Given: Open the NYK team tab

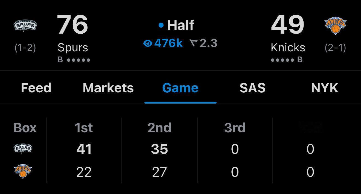Looking at the screenshot, I should (325, 88).
